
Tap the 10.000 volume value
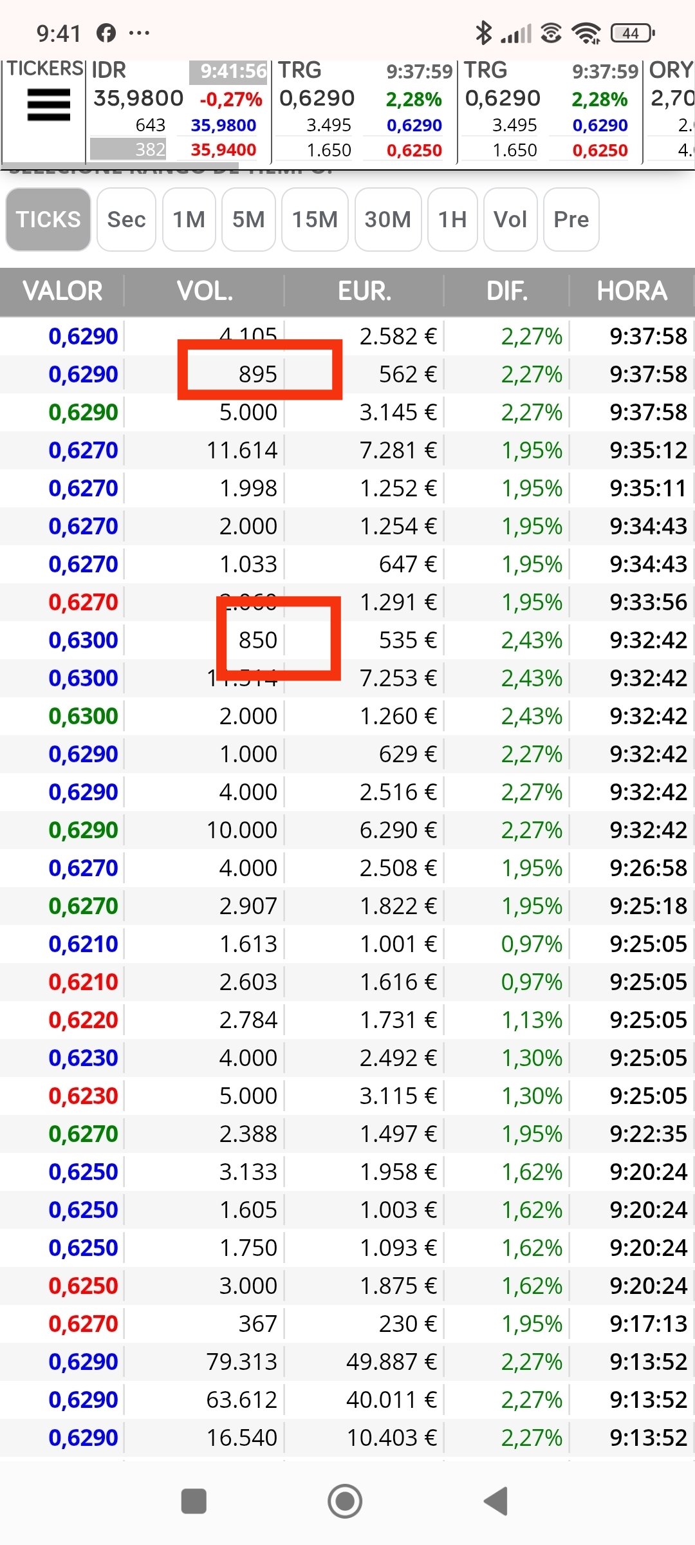point(242,830)
